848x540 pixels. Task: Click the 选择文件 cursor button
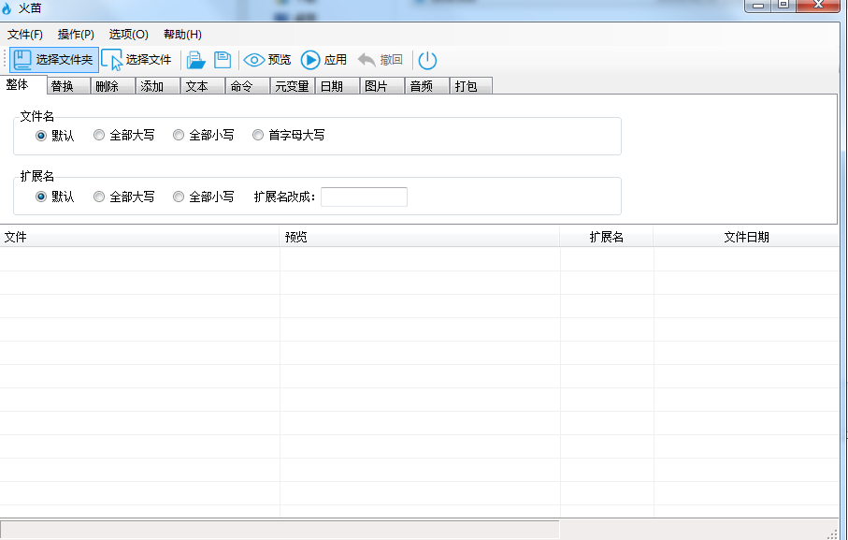pyautogui.click(x=137, y=60)
